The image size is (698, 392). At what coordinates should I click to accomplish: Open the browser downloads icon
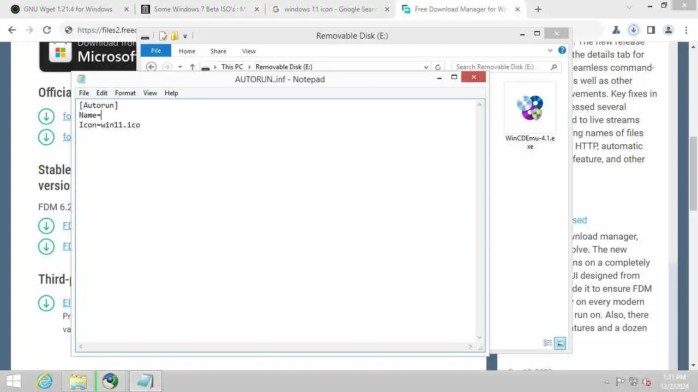click(633, 30)
